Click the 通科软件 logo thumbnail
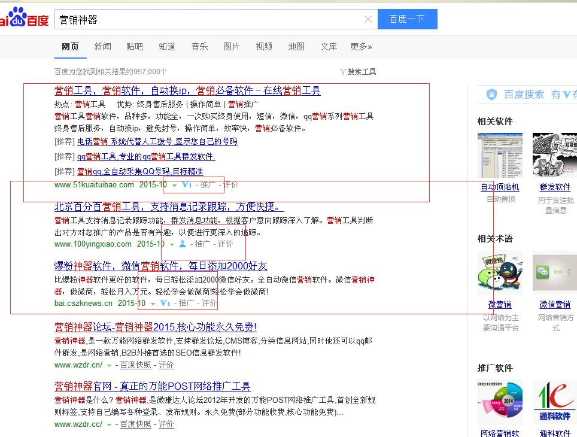577x437 pixels. pyautogui.click(x=554, y=402)
